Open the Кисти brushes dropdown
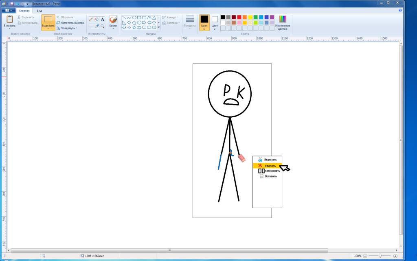Viewport: 417px width, 261px height. [113, 22]
